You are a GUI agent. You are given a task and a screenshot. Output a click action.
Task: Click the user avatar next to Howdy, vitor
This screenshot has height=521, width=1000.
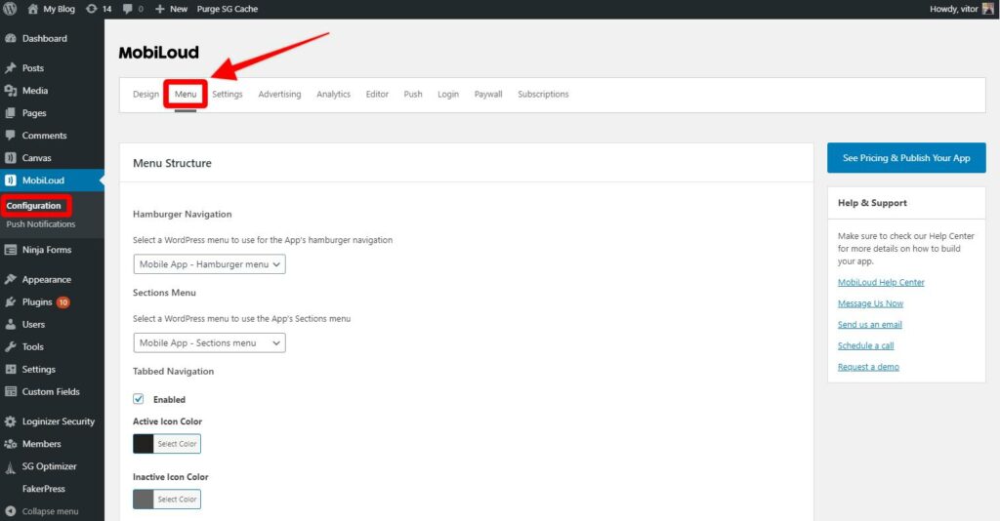[x=988, y=9]
